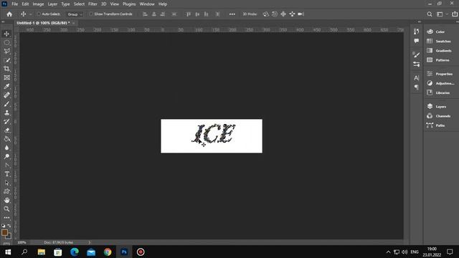The height and width of the screenshot is (258, 459).
Task: Enable the Auto-Select checkbox
Action: coord(39,14)
